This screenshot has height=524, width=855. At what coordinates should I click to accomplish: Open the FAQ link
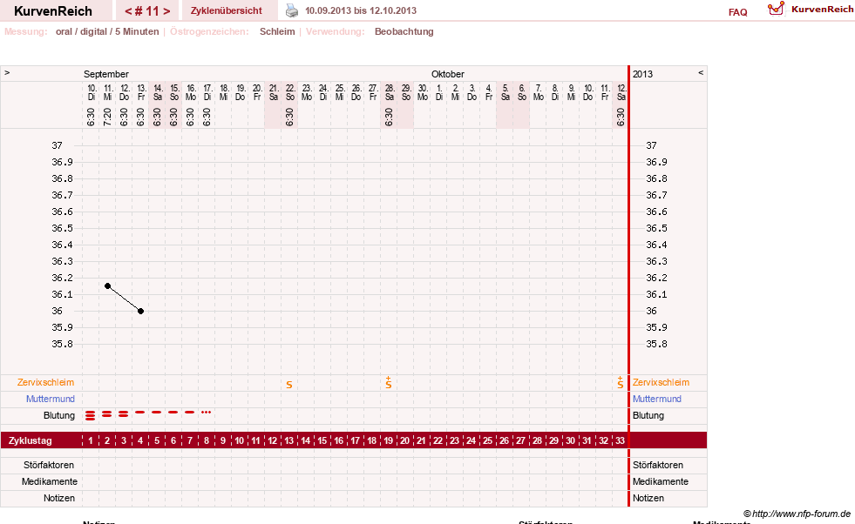737,12
